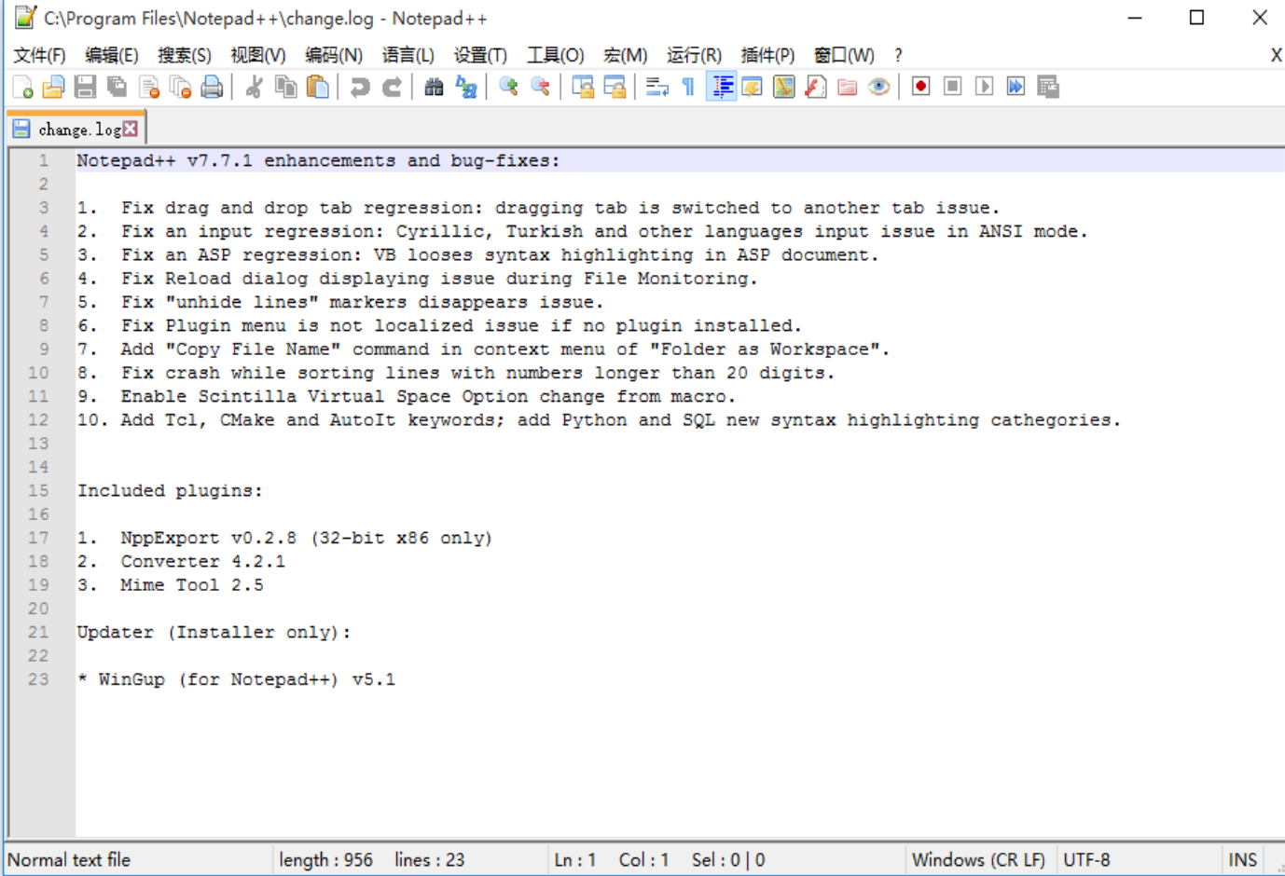Open the 插件(P) menu
This screenshot has height=876, width=1285.
[768, 56]
